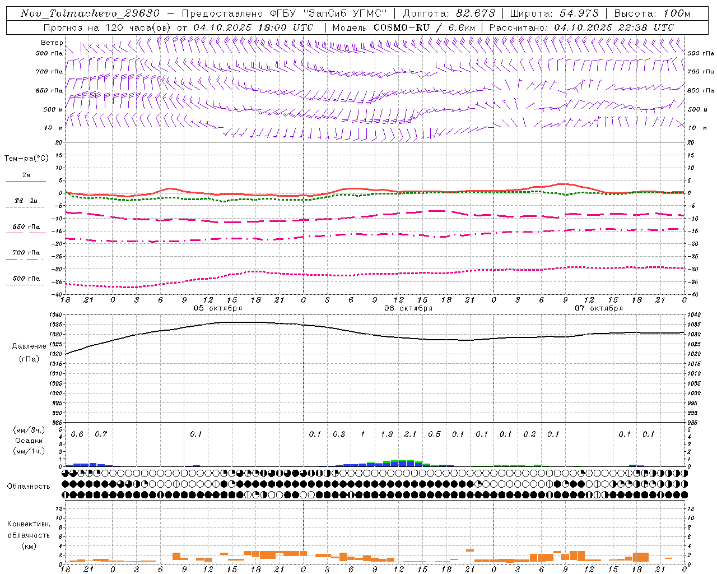Click the 'Осадки' precipitation label

coord(29,441)
